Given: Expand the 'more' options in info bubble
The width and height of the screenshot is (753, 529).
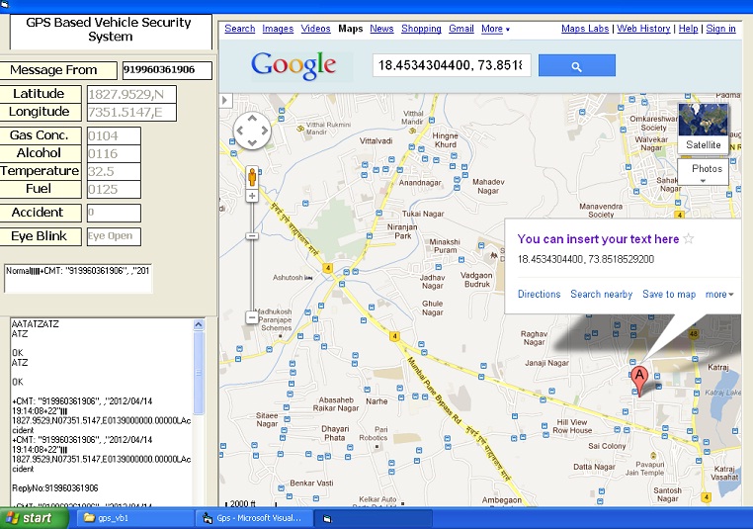Looking at the screenshot, I should (x=718, y=295).
